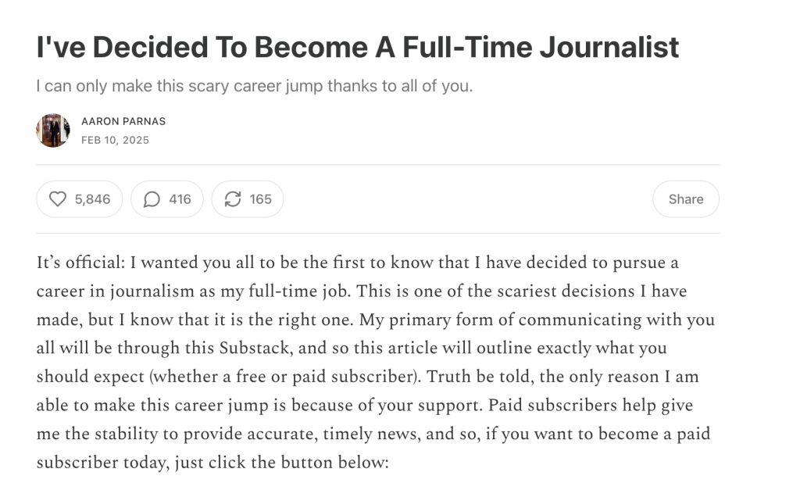Like the post with the heart icon
Image resolution: width=800 pixels, height=490 pixels.
pos(58,199)
